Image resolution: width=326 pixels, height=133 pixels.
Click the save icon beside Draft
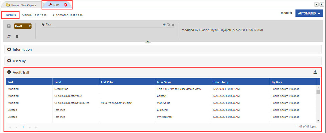coord(9,26)
